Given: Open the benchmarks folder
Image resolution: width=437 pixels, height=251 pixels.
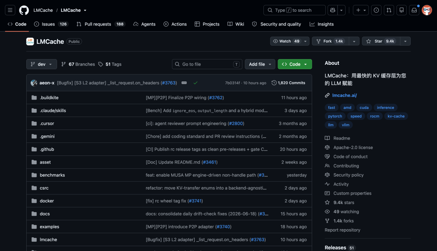Looking at the screenshot, I should (x=52, y=175).
